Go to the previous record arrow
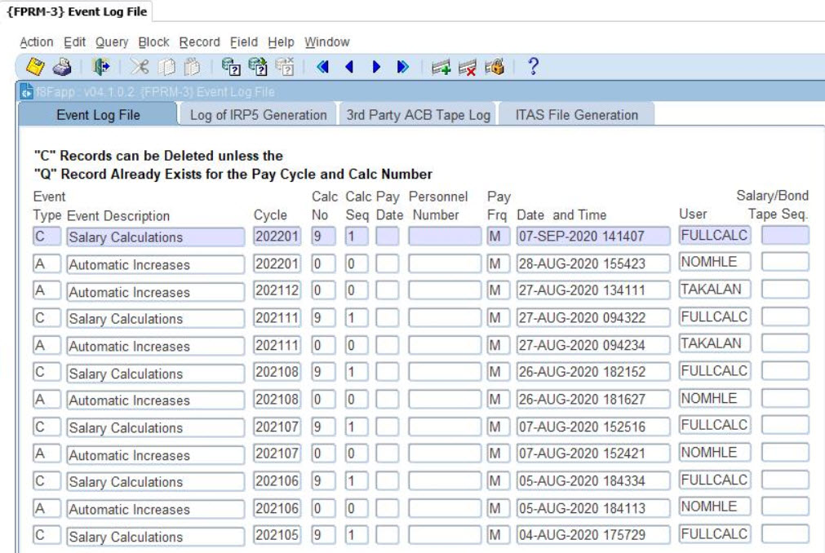The height and width of the screenshot is (553, 825). 349,67
